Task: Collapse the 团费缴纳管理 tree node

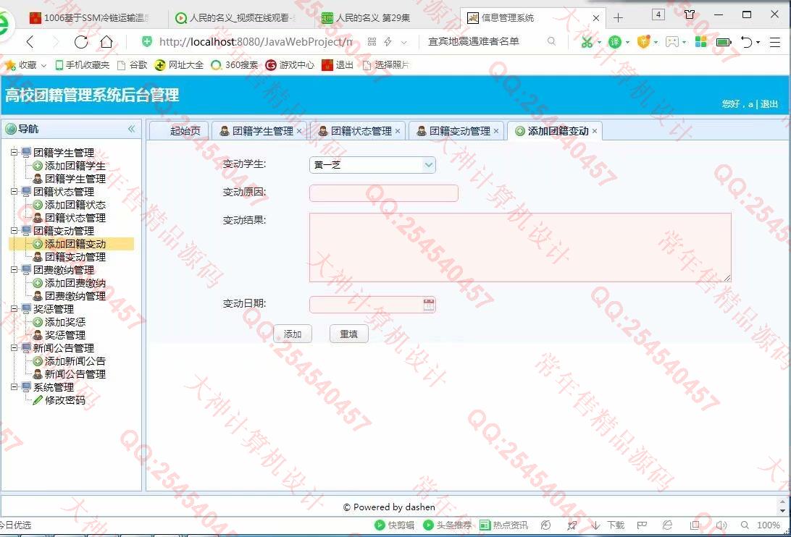Action: click(14, 269)
